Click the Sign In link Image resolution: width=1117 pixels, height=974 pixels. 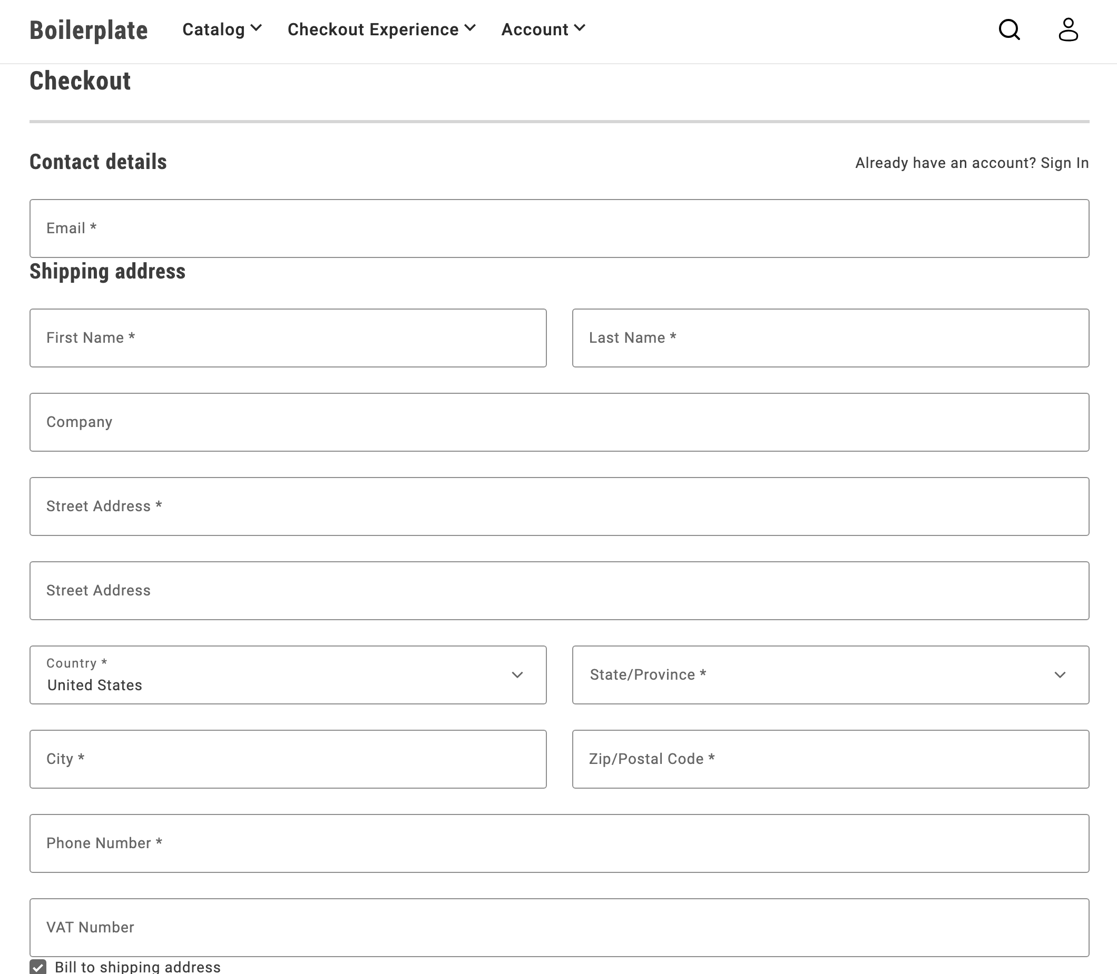tap(1064, 163)
